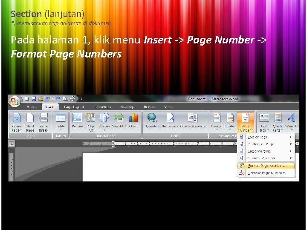Insert a Cross-reference

(x=193, y=121)
